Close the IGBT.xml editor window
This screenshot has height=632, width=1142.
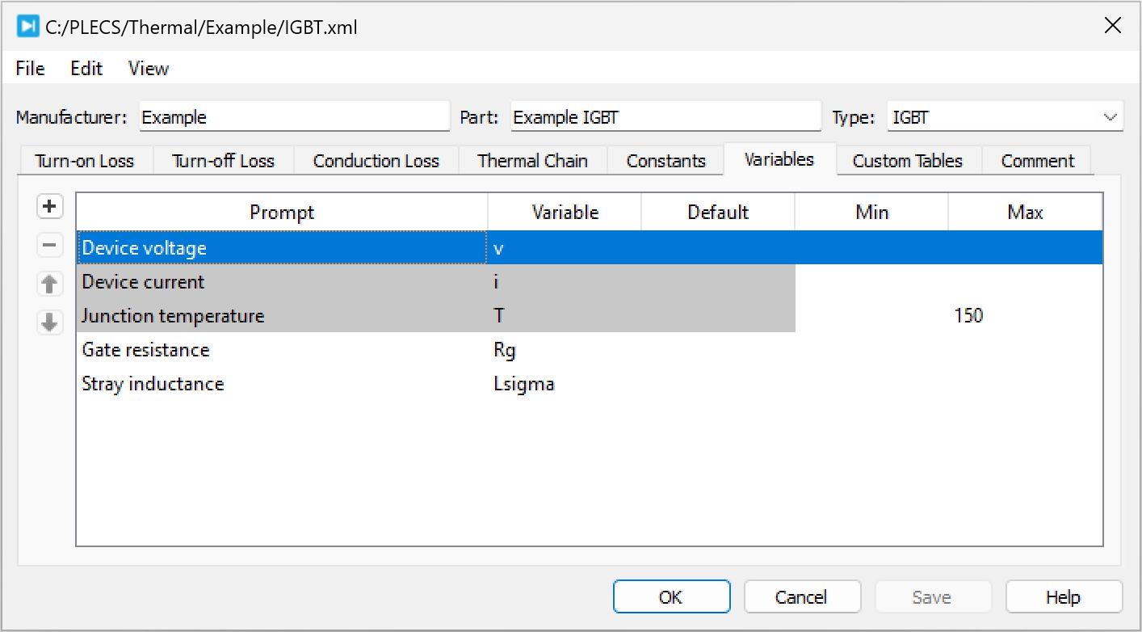[x=1112, y=26]
